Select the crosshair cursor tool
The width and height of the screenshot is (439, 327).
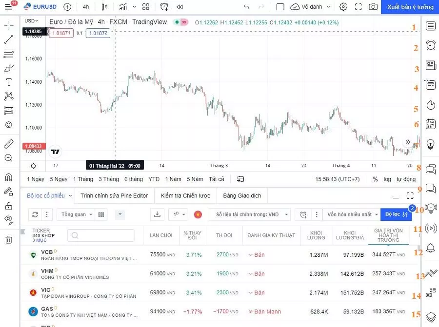coord(9,25)
